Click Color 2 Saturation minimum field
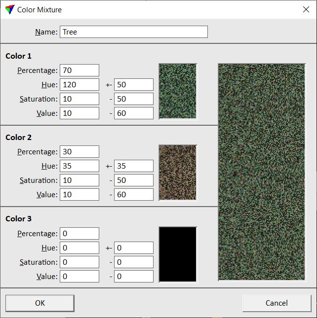317x318 pixels. (79, 180)
